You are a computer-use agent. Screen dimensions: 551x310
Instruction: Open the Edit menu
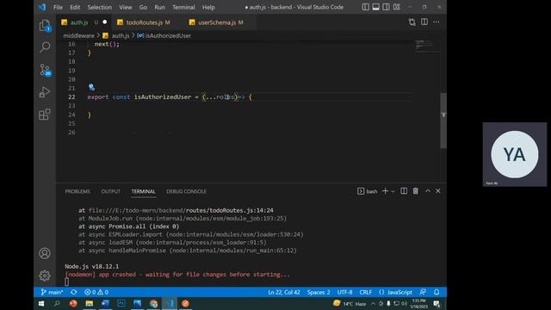tap(75, 7)
